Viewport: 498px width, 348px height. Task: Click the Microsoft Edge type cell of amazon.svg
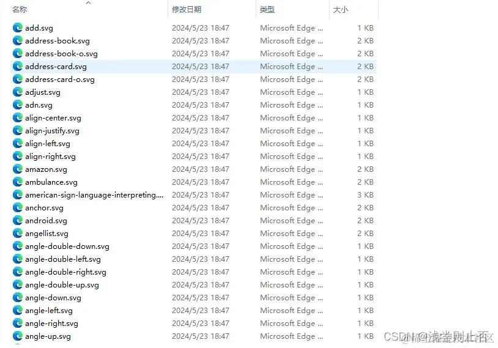(291, 169)
